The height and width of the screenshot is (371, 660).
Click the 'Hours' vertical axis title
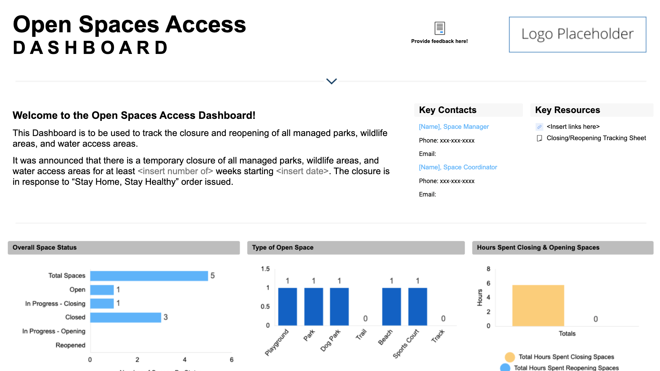point(480,297)
